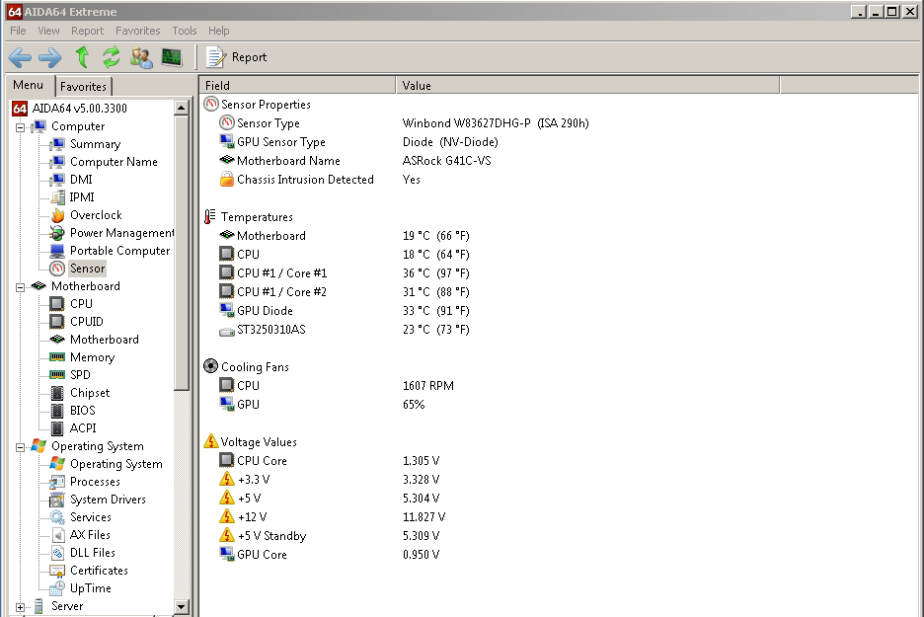This screenshot has height=617, width=924.
Task: Click the Forward navigation arrow
Action: click(49, 57)
